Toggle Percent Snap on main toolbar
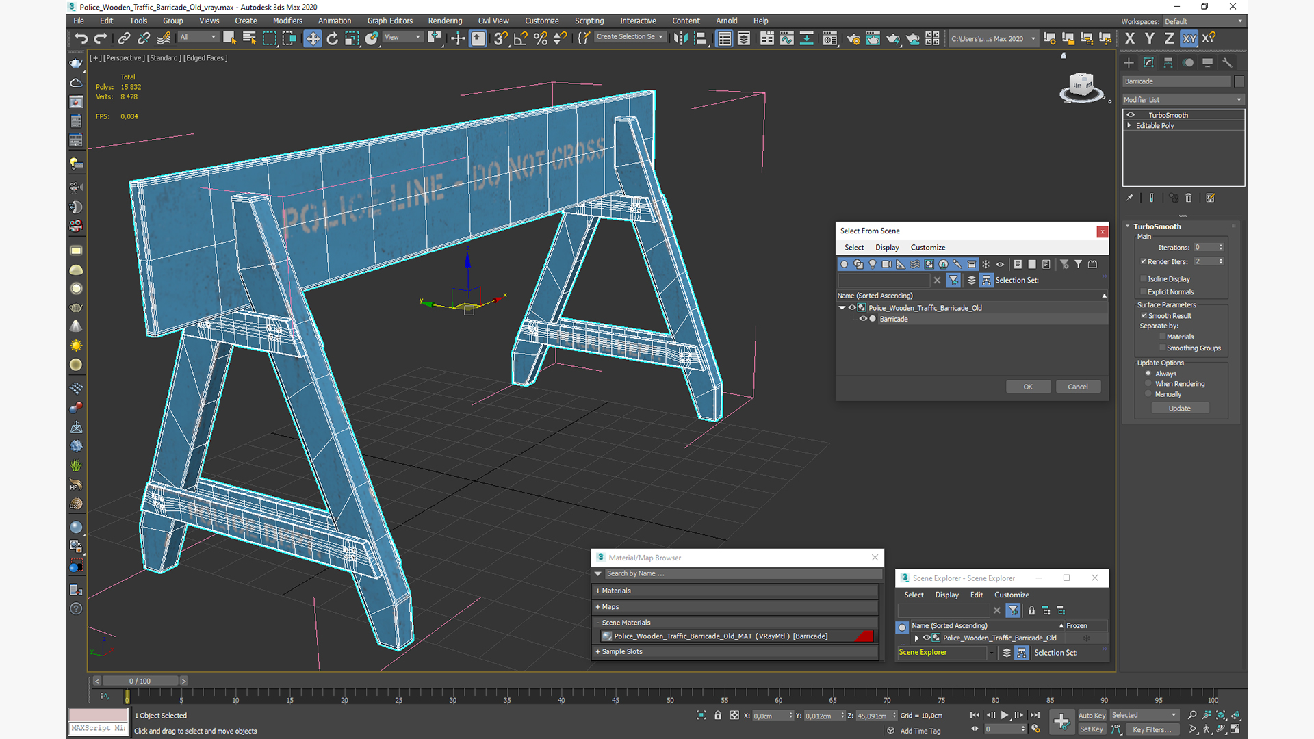This screenshot has width=1314, height=739. 540,38
